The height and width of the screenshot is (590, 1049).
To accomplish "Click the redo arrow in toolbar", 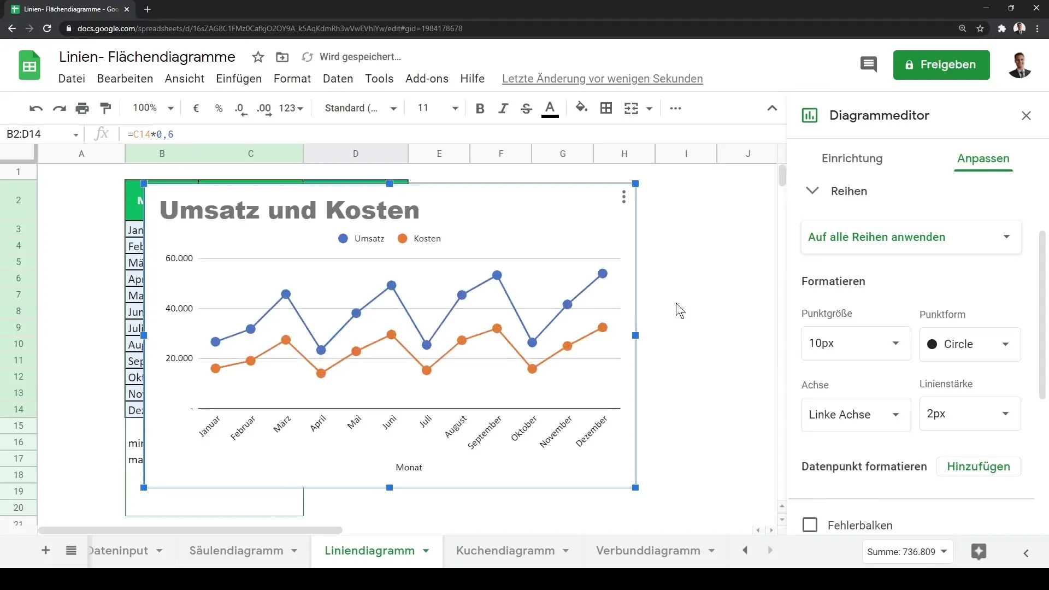I will coord(59,108).
